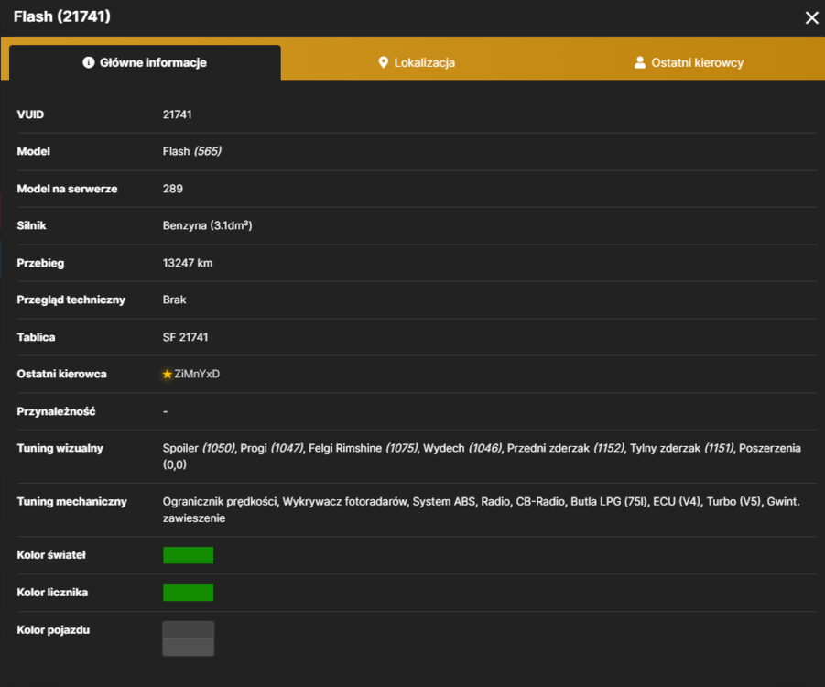Click the green Kolor świateł swatch
This screenshot has height=687, width=825.
[x=188, y=555]
